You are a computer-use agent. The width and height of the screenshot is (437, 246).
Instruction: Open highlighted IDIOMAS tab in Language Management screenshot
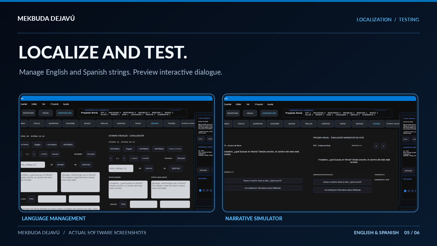(155, 124)
